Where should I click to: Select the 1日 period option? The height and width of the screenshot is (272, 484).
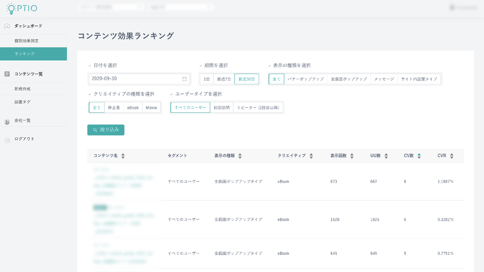click(x=206, y=79)
